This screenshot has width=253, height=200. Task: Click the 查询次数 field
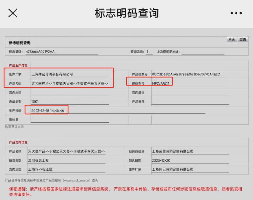(149, 52)
